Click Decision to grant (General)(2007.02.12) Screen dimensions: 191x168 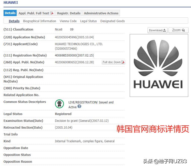[82, 121]
